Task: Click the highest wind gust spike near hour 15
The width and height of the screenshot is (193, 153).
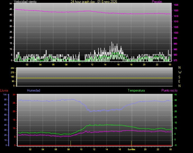Action: tap(112, 42)
